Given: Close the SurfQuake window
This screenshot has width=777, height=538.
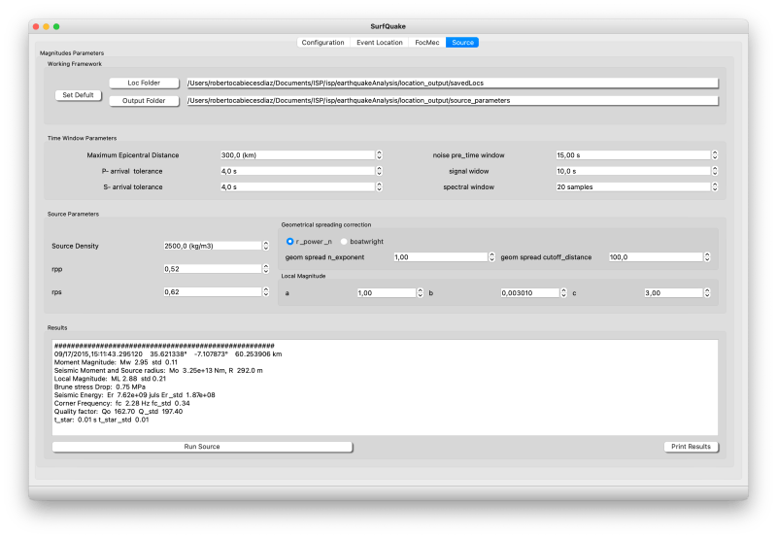Looking at the screenshot, I should click(36, 27).
